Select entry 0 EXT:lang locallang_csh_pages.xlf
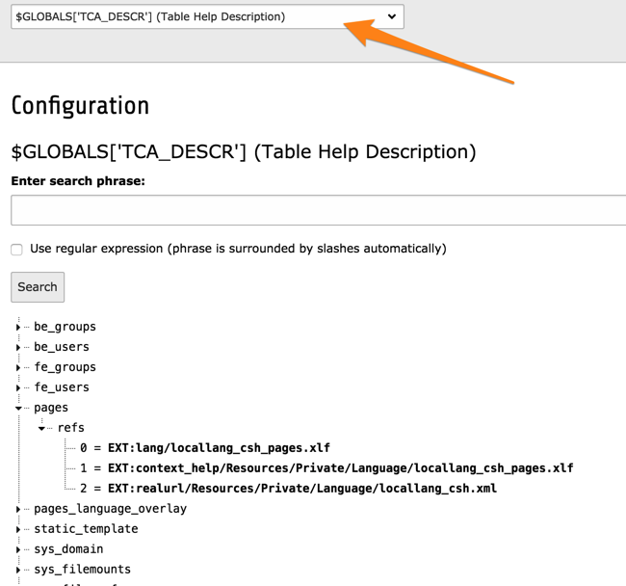This screenshot has height=586, width=626. click(x=205, y=448)
